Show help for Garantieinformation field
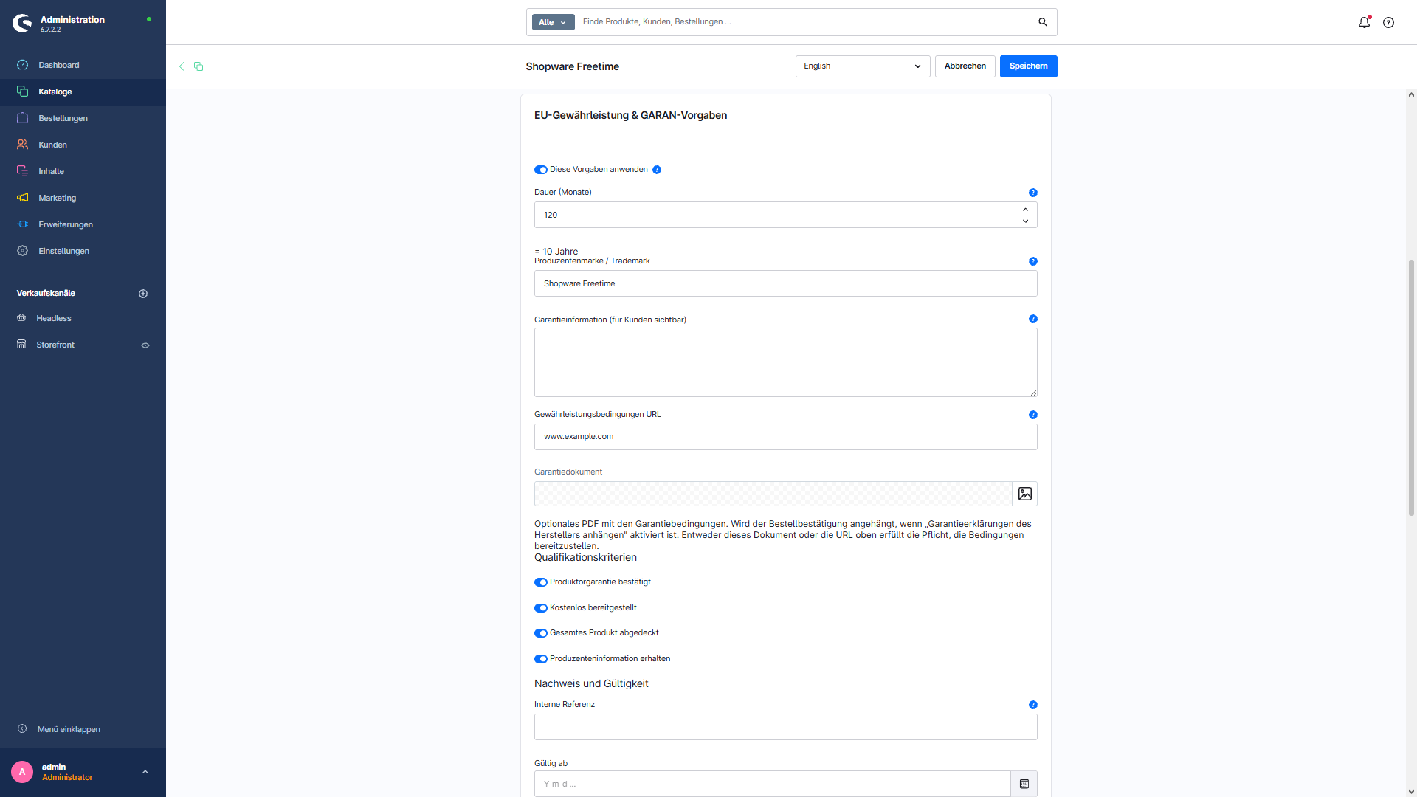Image resolution: width=1417 pixels, height=797 pixels. point(1033,319)
